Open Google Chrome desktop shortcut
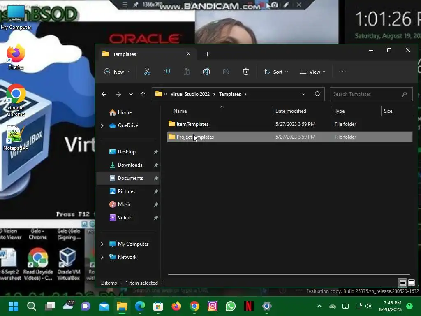 16,100
